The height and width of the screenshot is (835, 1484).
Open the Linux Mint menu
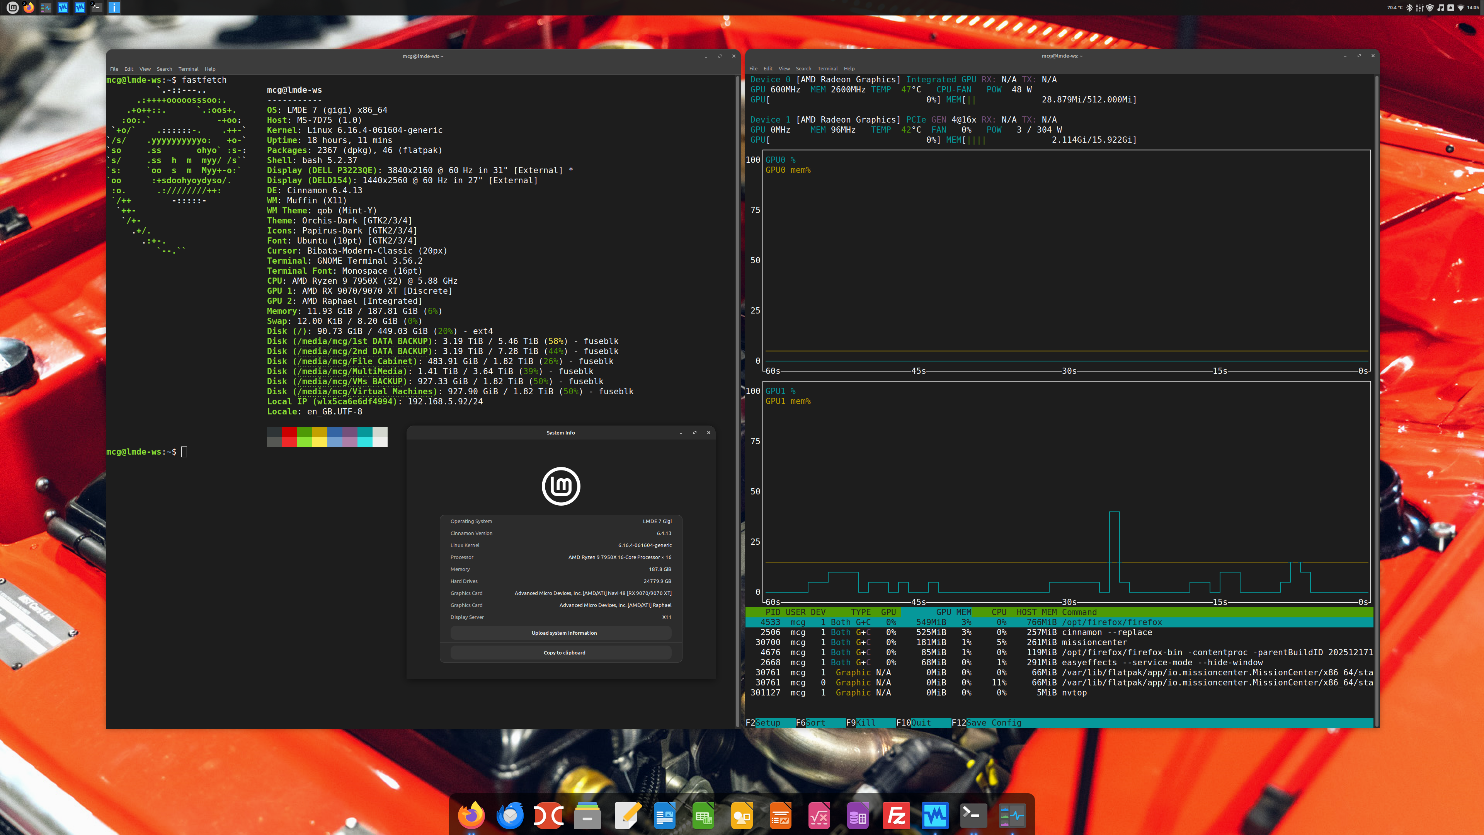pyautogui.click(x=12, y=7)
